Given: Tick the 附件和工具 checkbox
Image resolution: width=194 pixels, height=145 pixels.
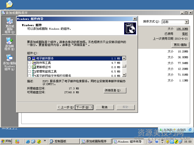Looking at the screenshot, I should pos(29,63).
